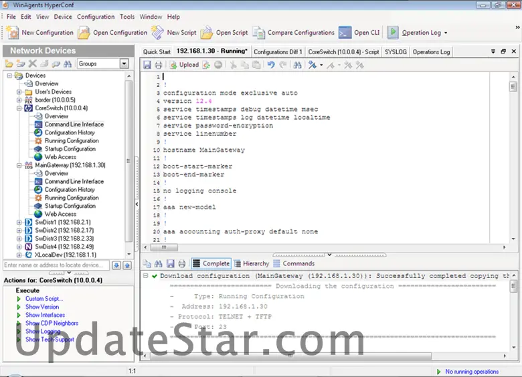
Task: Expand the border (10.0.0.5) device node
Action: coord(19,100)
